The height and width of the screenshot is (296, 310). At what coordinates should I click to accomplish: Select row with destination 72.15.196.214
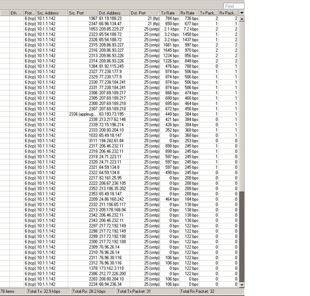coord(119,125)
